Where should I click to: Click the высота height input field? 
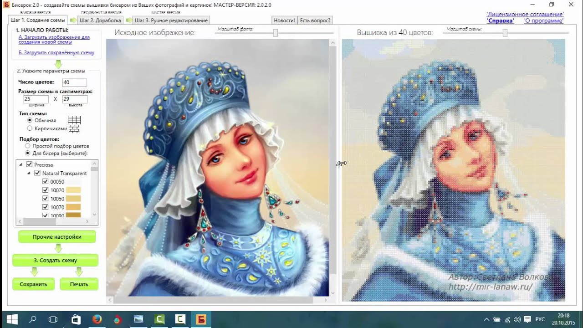tap(75, 99)
